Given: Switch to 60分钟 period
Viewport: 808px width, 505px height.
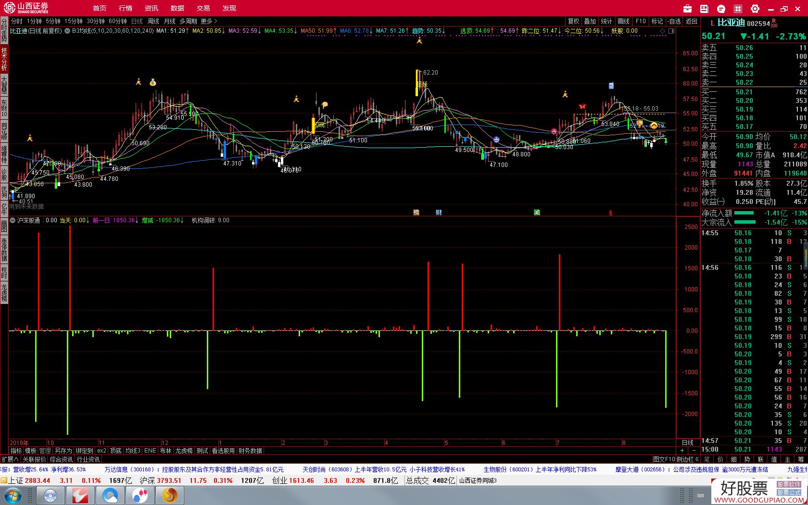Looking at the screenshot, I should 118,21.
